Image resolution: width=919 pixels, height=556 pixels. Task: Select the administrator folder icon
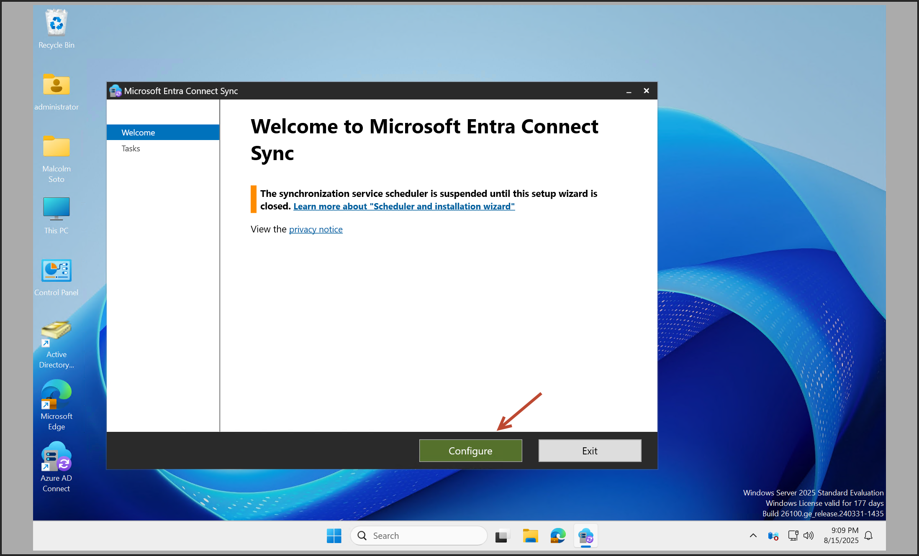(56, 85)
